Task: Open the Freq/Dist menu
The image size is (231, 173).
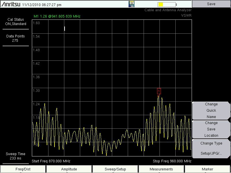Action: click(x=23, y=169)
